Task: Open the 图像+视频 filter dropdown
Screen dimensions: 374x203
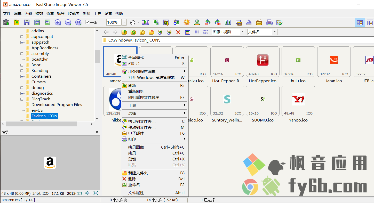Action: click(242, 32)
